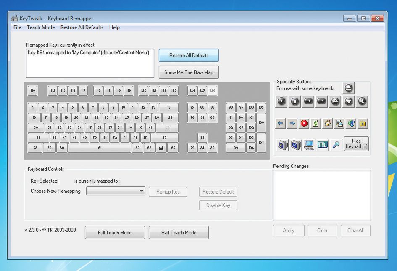Click the Restore Default button
Viewport: 397px width, 271px height.
point(218,191)
